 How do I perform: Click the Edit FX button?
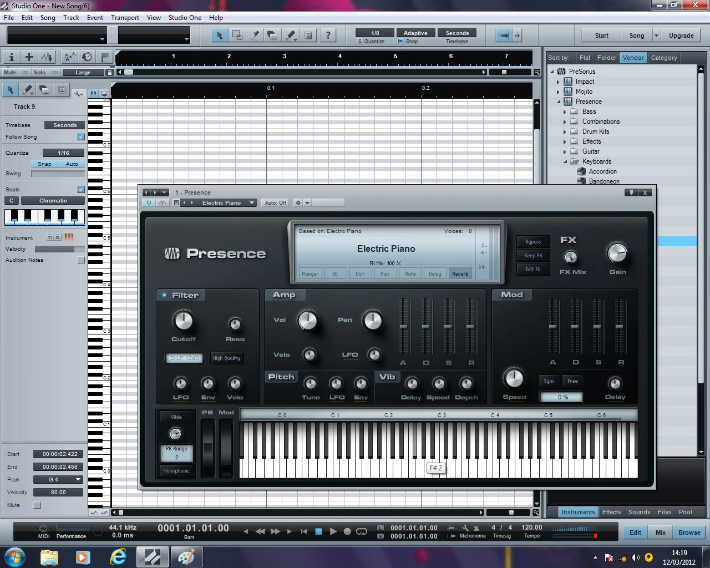coord(533,270)
